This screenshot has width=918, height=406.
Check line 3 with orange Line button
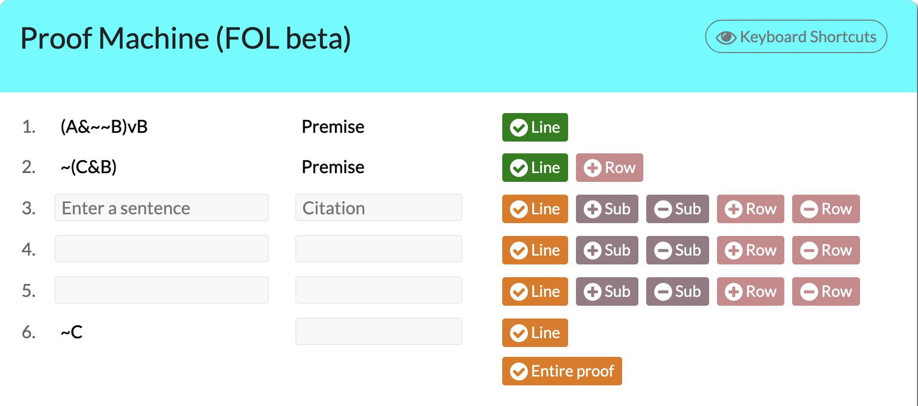[x=535, y=209]
